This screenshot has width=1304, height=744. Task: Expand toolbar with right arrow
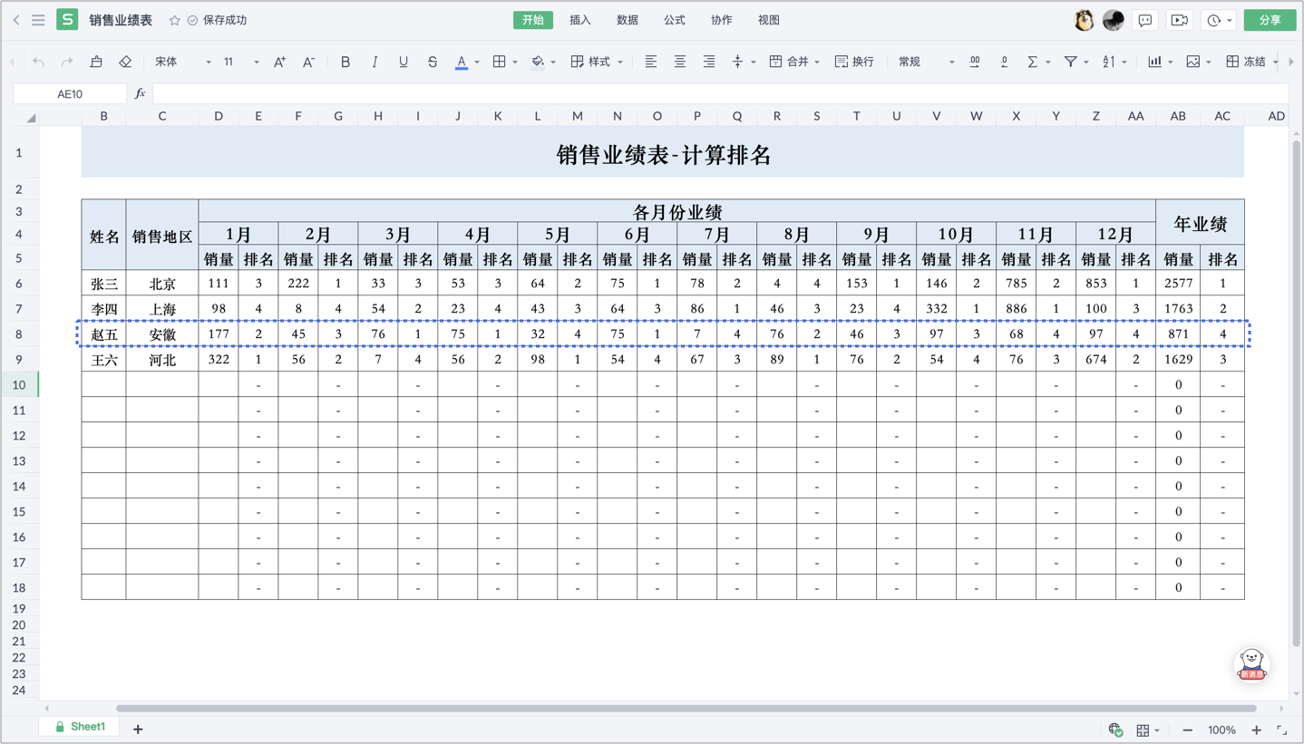tap(1291, 62)
